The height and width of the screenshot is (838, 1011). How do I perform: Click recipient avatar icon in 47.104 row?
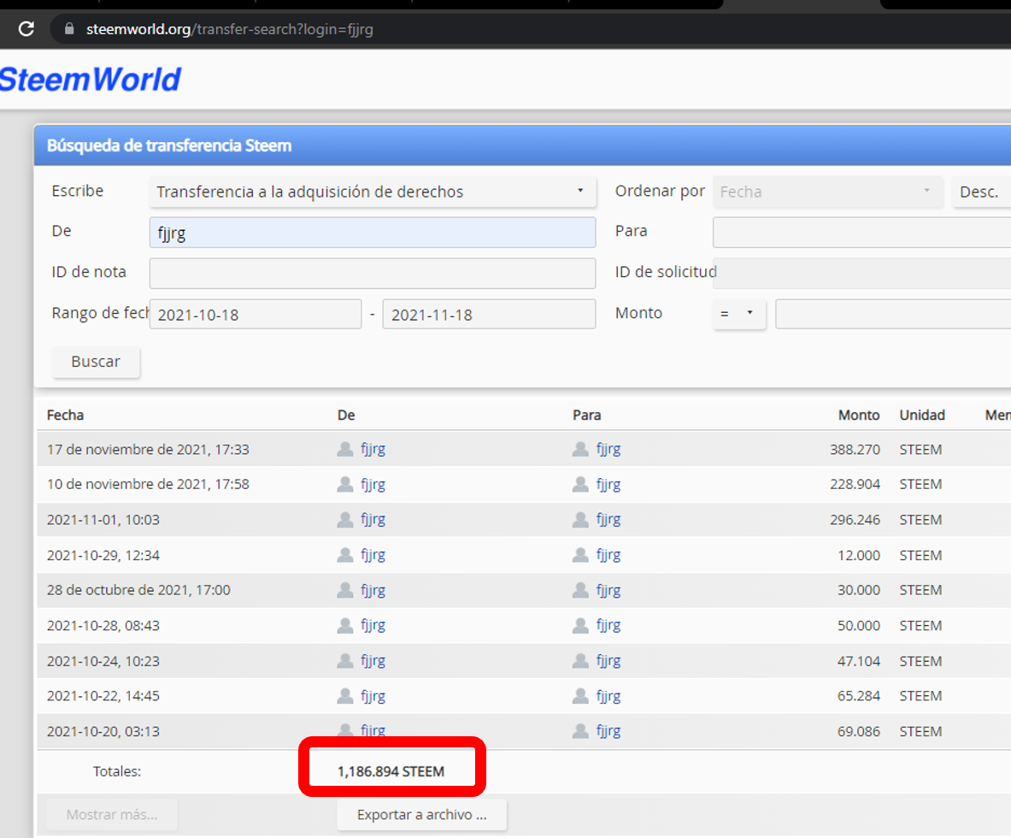[x=581, y=661]
